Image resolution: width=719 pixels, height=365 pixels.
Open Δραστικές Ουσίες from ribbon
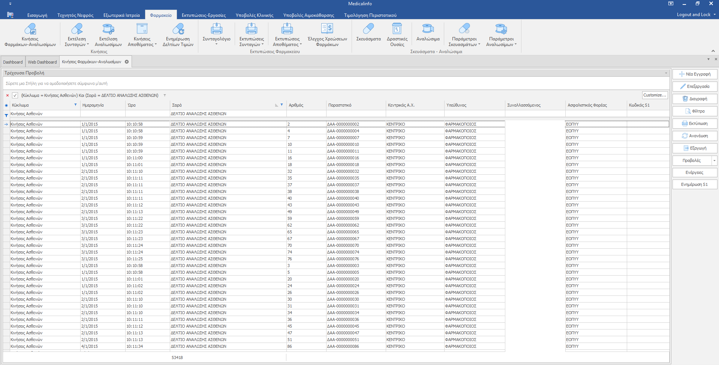tap(397, 29)
